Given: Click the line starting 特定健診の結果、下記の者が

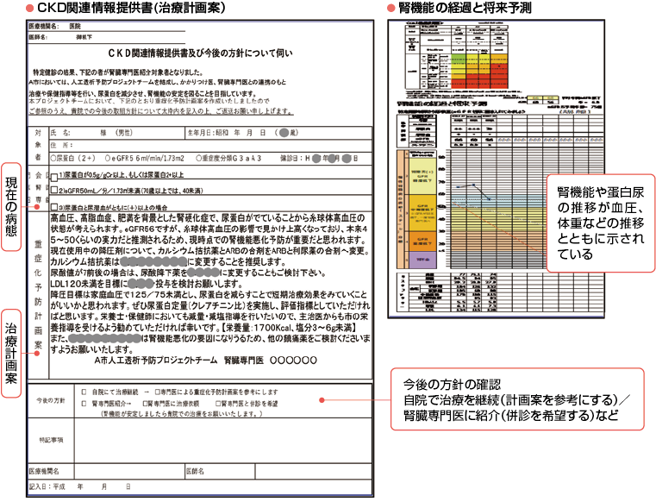Looking at the screenshot, I should (x=118, y=72).
